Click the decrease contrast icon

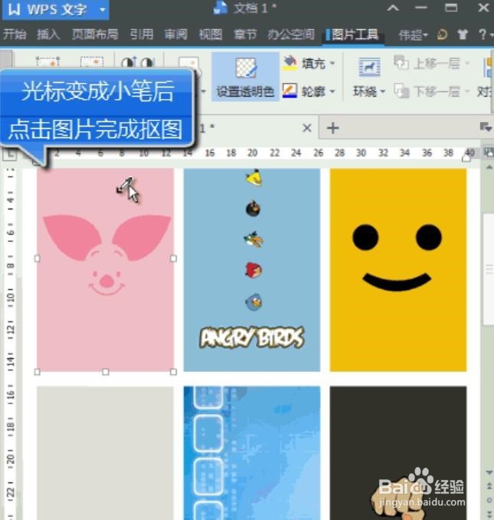click(147, 63)
